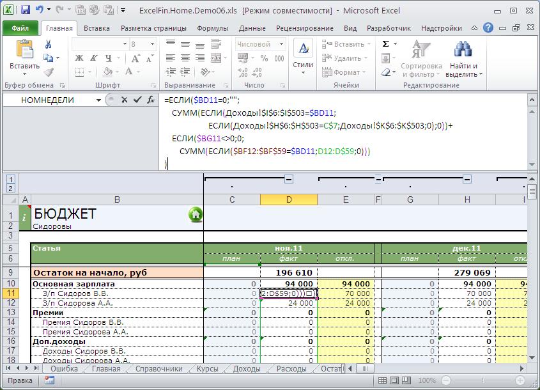Switch to the Данные ribbon tab
The height and width of the screenshot is (390, 540).
pos(252,28)
